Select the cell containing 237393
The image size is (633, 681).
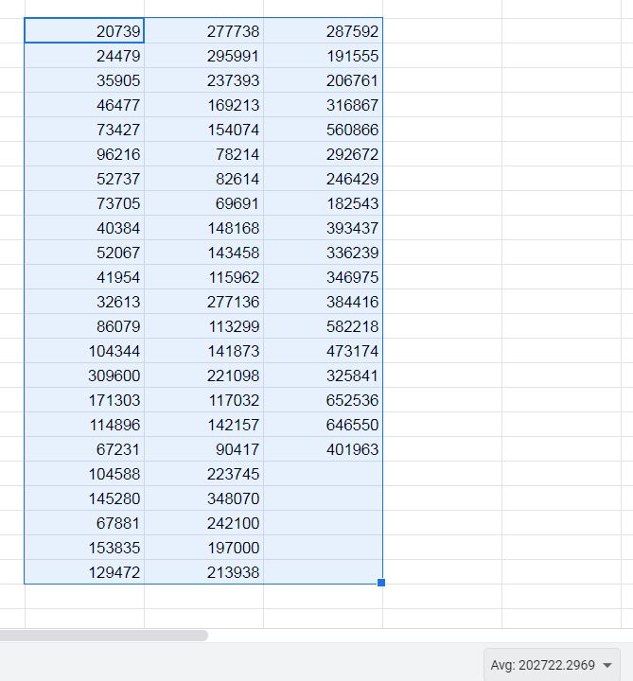coord(203,80)
